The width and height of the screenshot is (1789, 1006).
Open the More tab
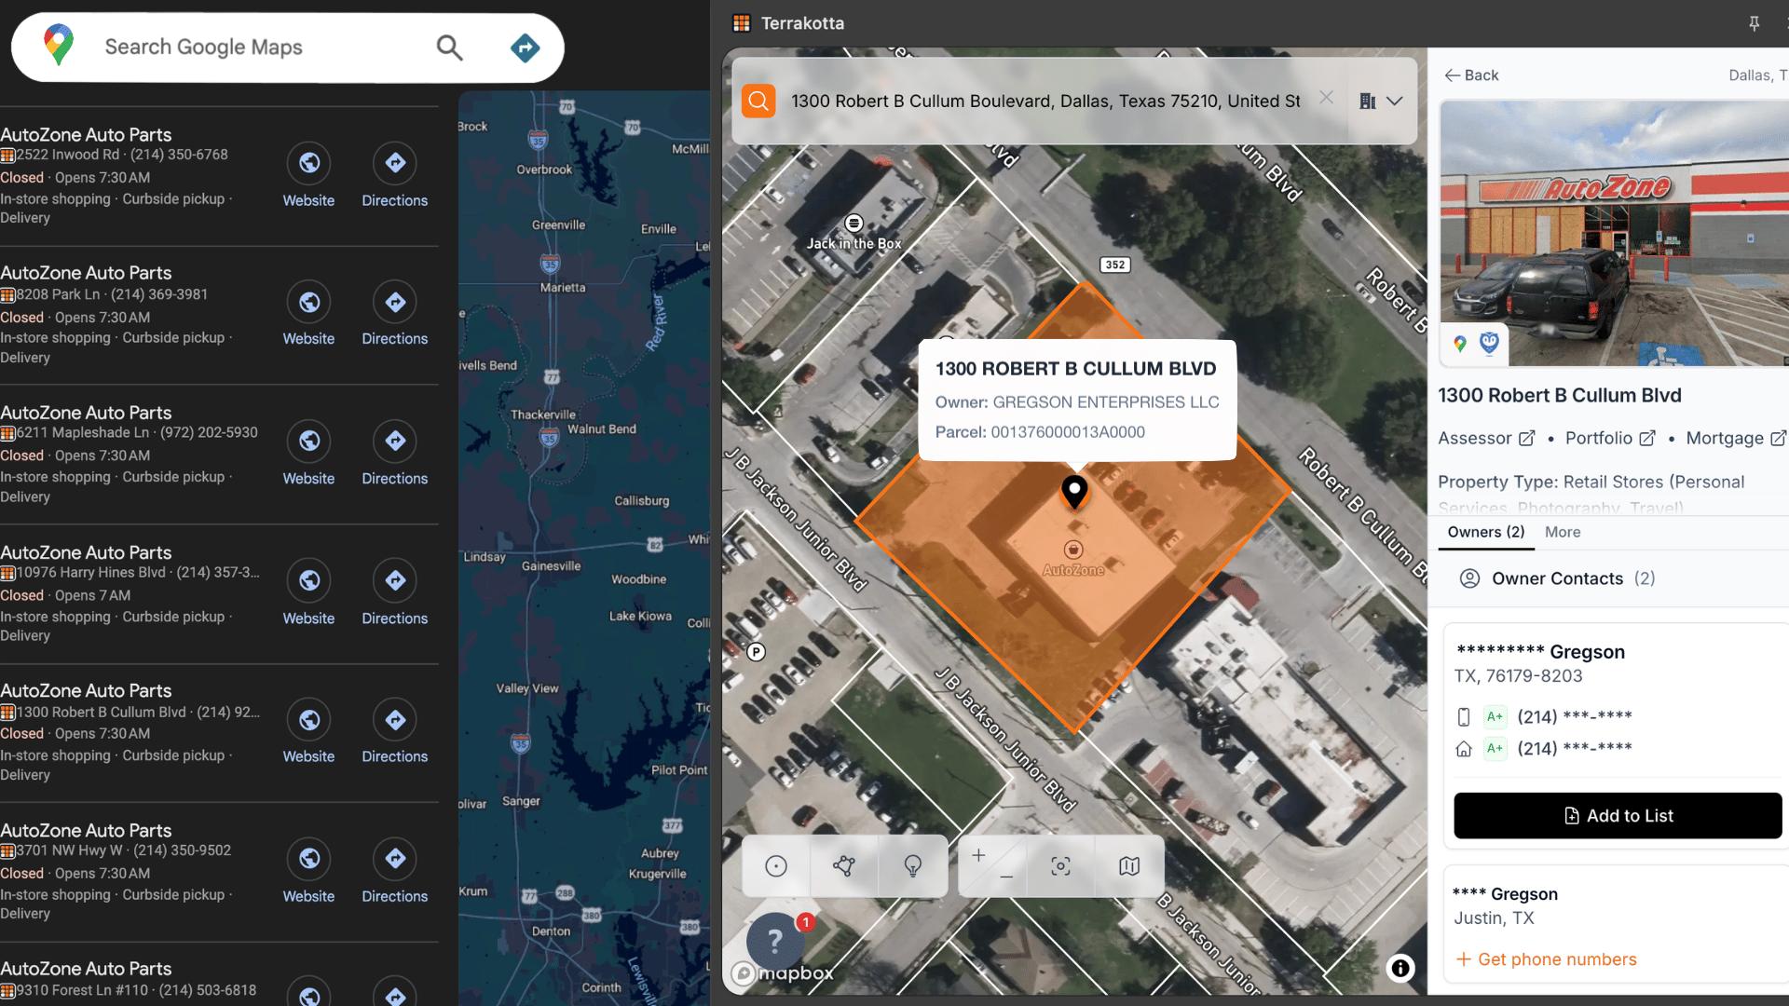(1563, 532)
